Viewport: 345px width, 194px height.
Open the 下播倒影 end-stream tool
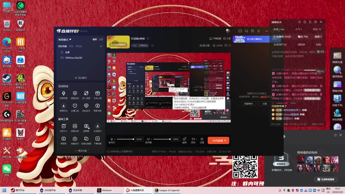[98, 140]
